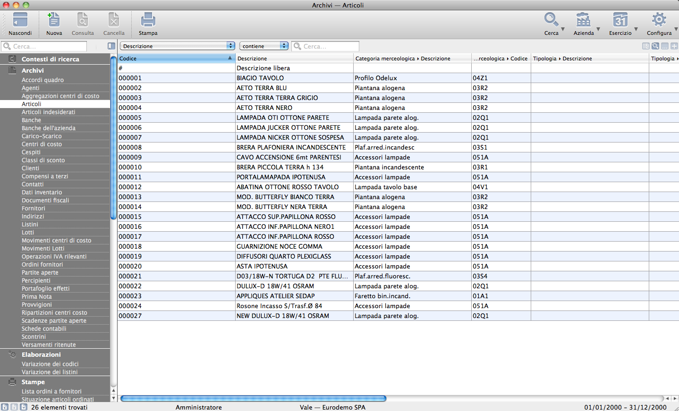This screenshot has height=411, width=679.
Task: Click the horizontal scrollbar under the table
Action: coord(253,399)
